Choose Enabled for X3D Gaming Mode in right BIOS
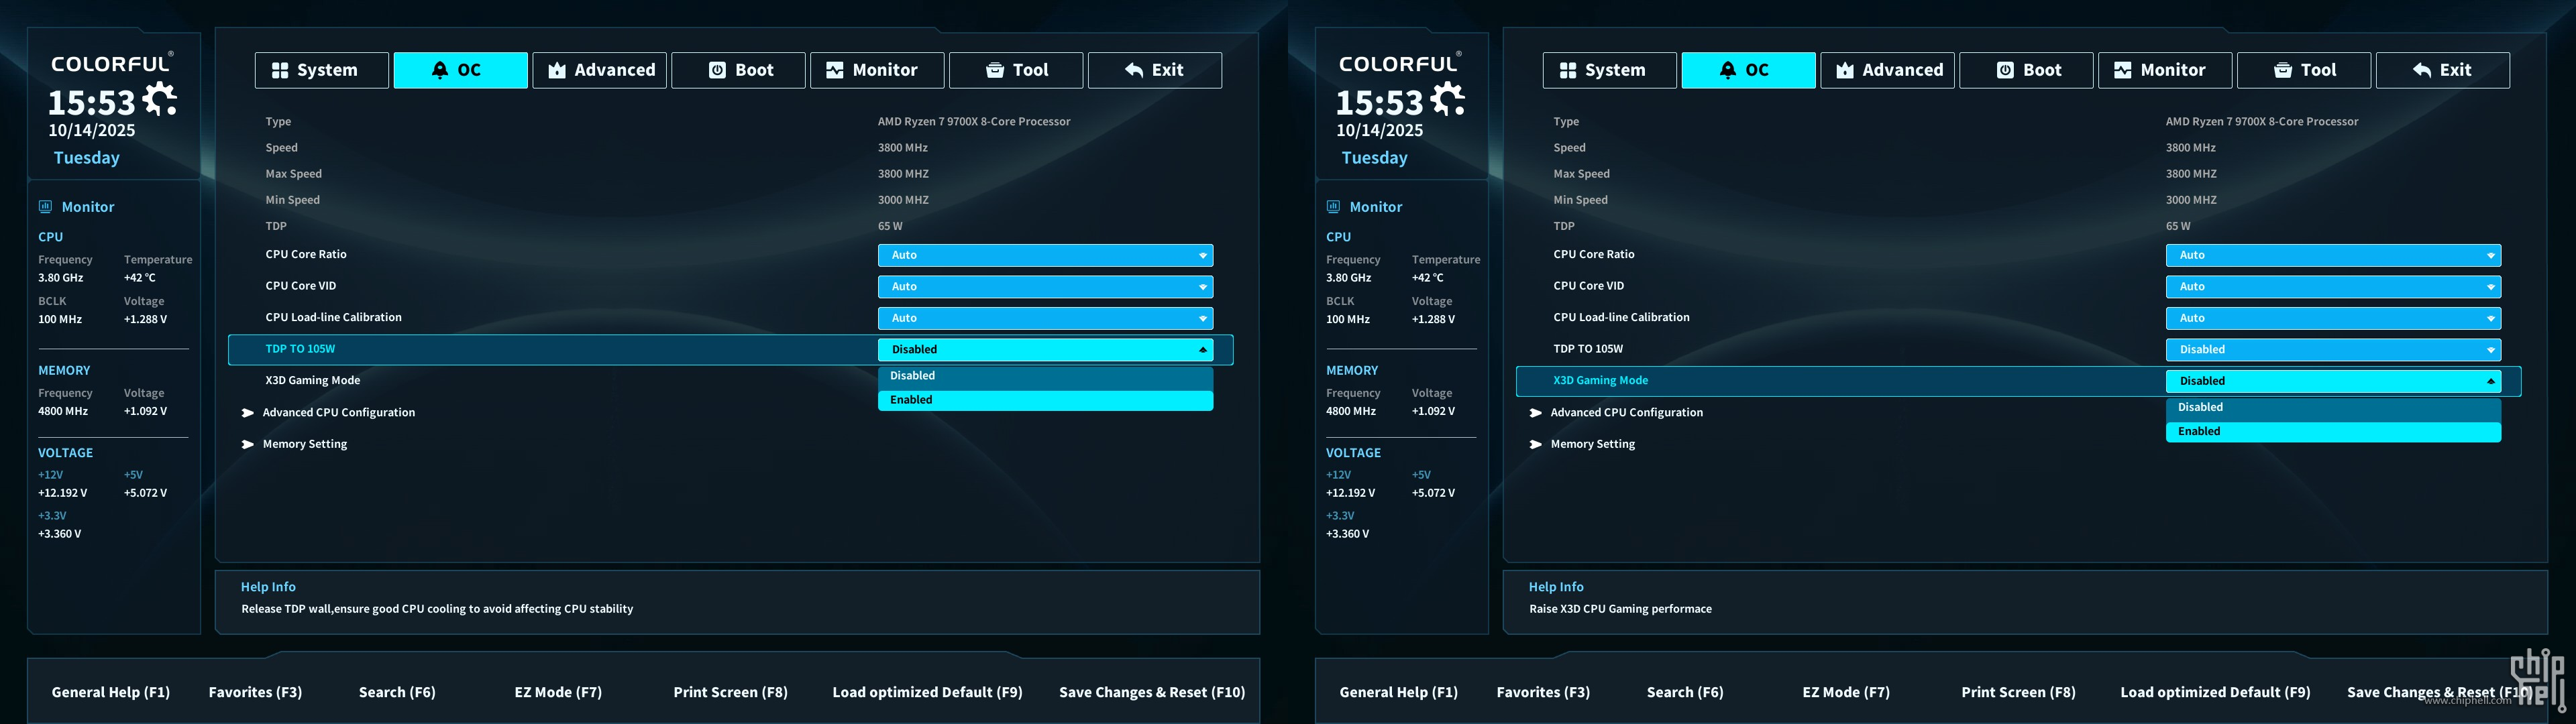Screen dimensions: 2576x724 pyautogui.click(x=2332, y=432)
